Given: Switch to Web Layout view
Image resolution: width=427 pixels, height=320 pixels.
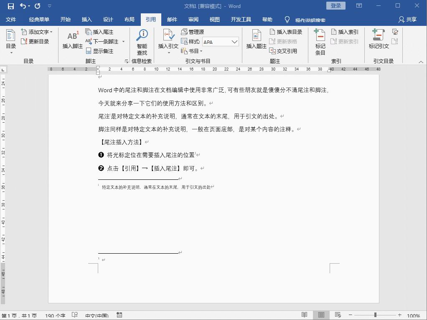Looking at the screenshot, I should tap(338, 315).
